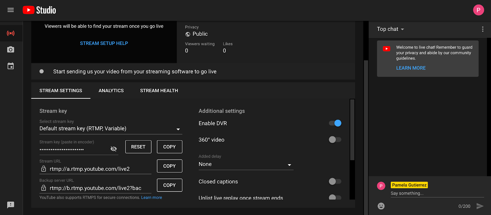
Task: Click the YouTube Studio logo
Action: (39, 10)
